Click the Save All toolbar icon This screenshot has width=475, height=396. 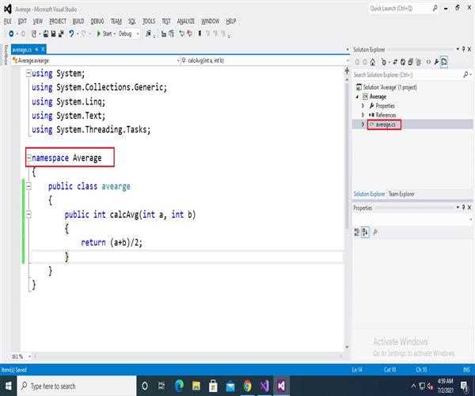click(x=60, y=34)
